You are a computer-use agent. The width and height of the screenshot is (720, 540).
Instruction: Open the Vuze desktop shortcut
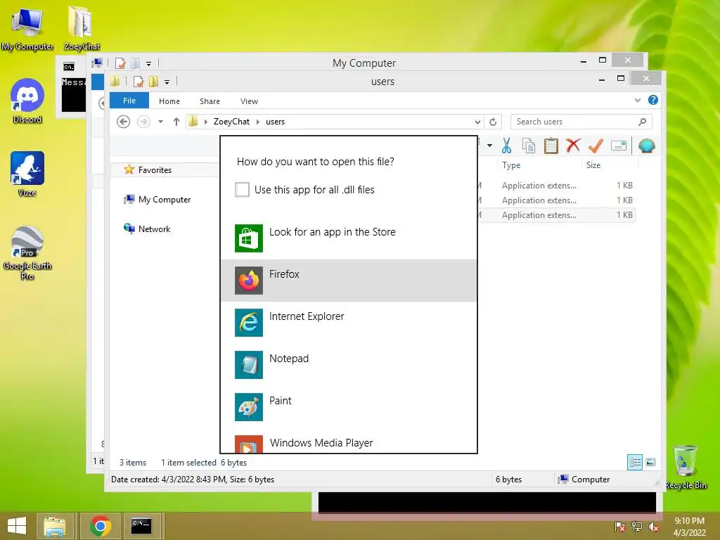point(27,174)
